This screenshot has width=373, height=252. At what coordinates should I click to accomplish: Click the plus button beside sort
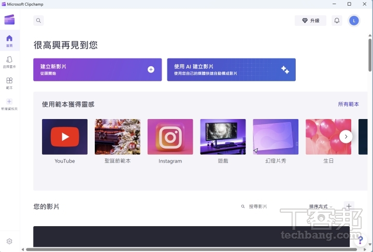pyautogui.click(x=349, y=206)
